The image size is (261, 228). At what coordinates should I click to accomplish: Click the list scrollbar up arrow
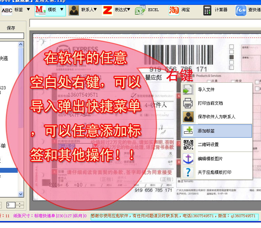click(x=21, y=44)
